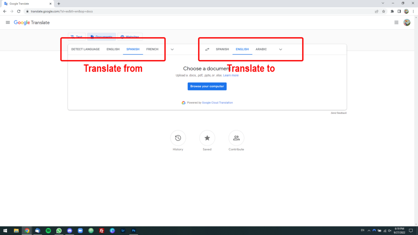Swap source and target languages
This screenshot has width=418, height=235.
coord(207,49)
